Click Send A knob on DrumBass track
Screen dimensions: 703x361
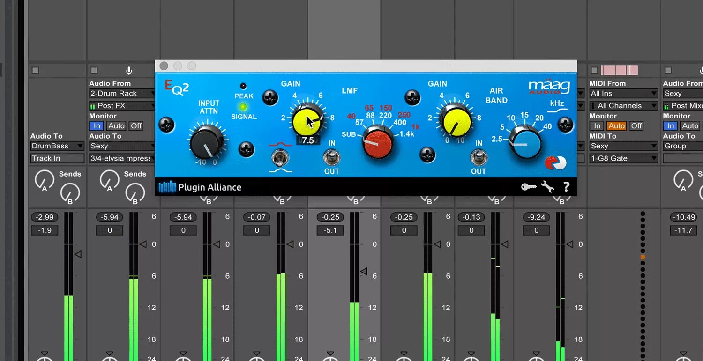tap(45, 180)
